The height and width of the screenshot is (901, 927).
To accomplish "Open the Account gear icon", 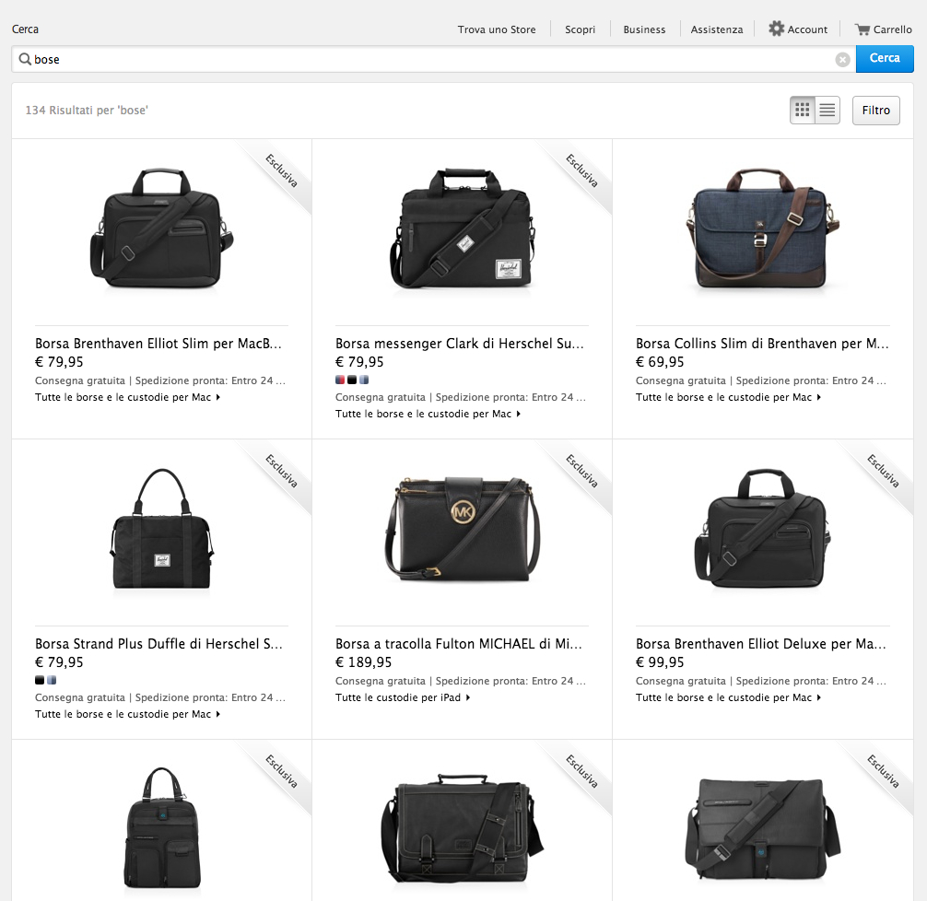I will tap(776, 29).
